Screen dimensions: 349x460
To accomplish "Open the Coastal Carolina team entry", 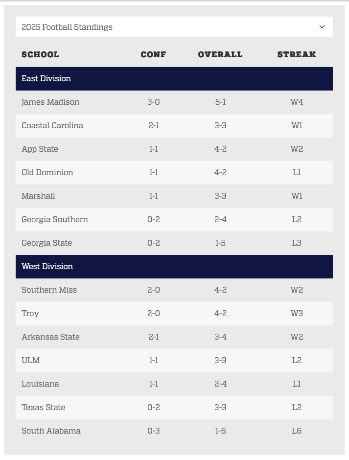I will [52, 125].
